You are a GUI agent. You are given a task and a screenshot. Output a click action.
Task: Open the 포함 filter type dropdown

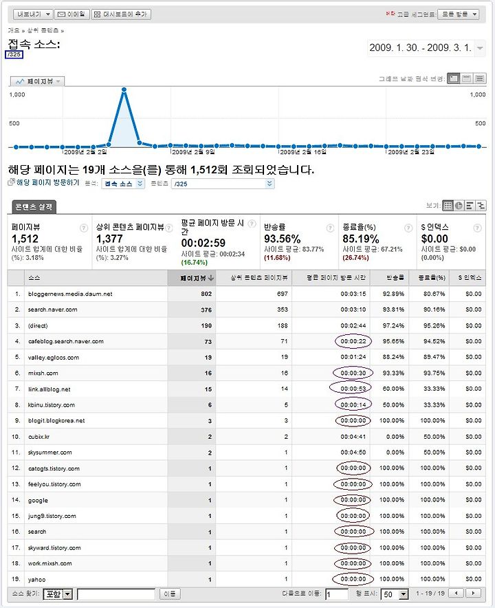58,594
